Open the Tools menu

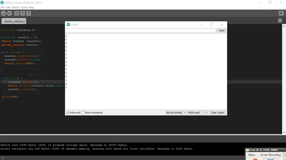coord(24,8)
